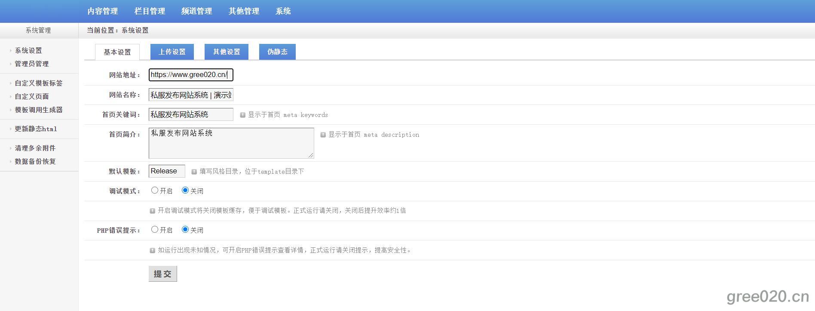
Task: Select 关闭 for PHP错误提示
Action: click(185, 230)
